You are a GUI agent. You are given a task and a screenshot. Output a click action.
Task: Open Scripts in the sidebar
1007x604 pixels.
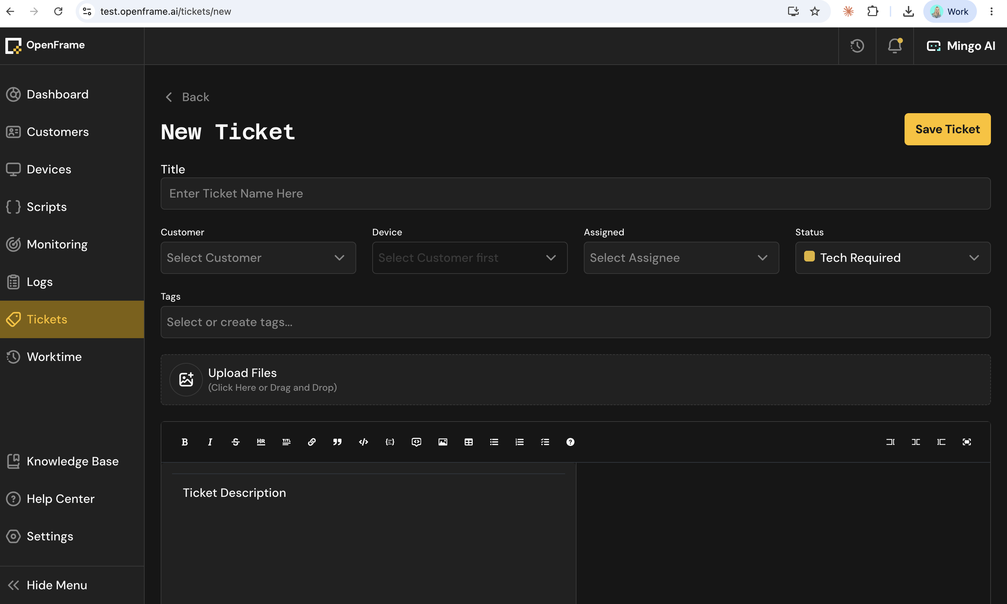(72, 207)
